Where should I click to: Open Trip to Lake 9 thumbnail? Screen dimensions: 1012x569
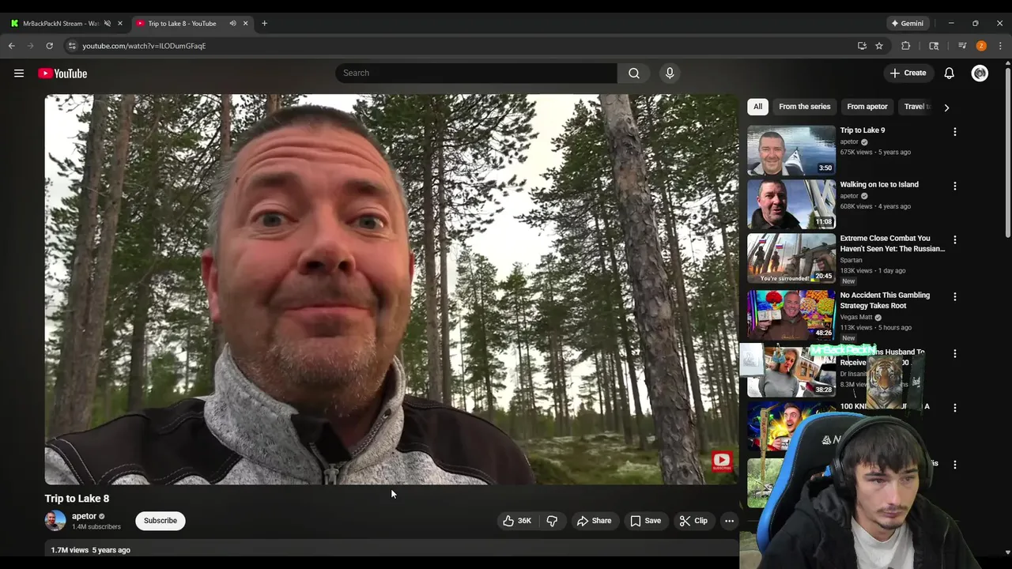point(791,150)
